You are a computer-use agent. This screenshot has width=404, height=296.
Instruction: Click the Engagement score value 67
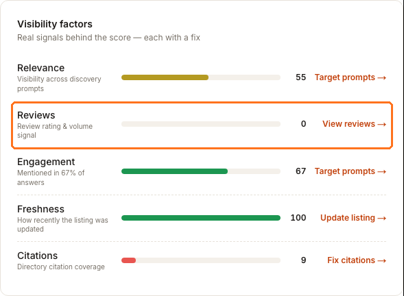coord(300,171)
